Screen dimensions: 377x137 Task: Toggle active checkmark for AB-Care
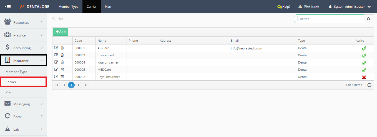tap(364, 49)
